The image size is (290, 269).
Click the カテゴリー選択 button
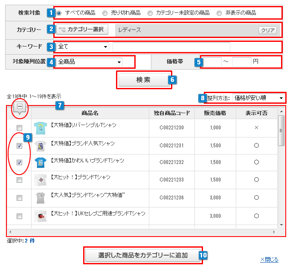coord(82,29)
